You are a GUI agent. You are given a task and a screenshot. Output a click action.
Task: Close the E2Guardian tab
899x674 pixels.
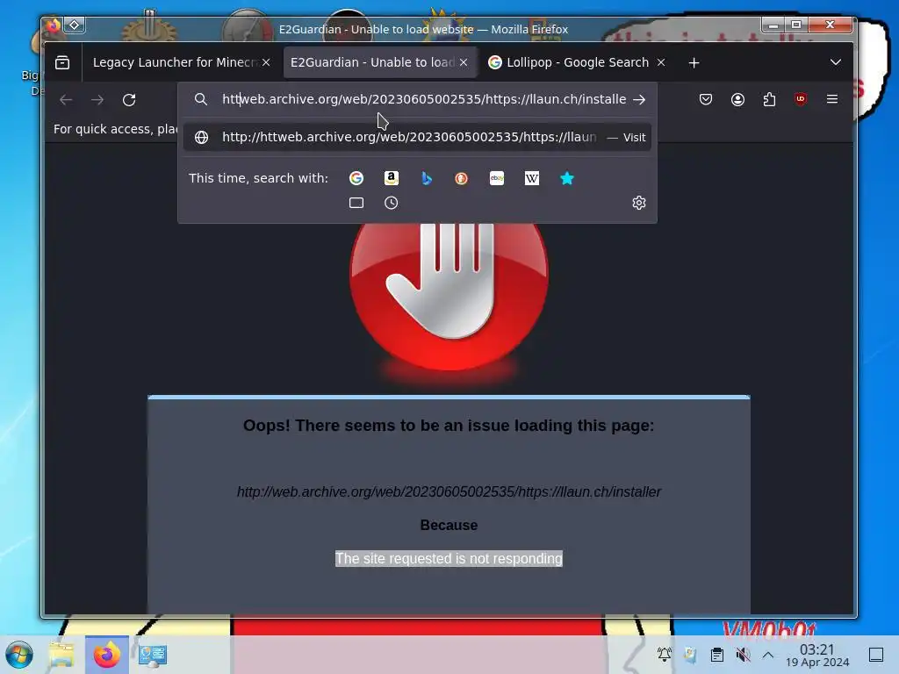pos(464,62)
